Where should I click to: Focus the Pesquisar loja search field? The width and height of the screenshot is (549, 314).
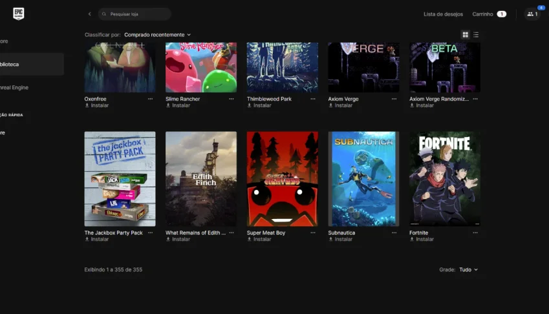(x=135, y=14)
